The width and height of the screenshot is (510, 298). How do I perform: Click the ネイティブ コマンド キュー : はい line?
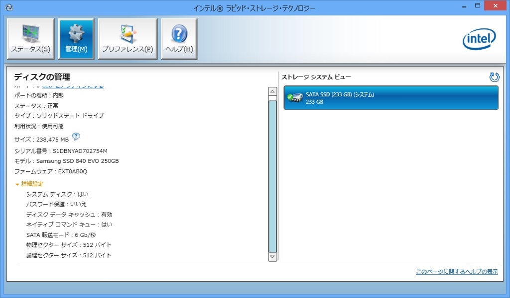(69, 224)
